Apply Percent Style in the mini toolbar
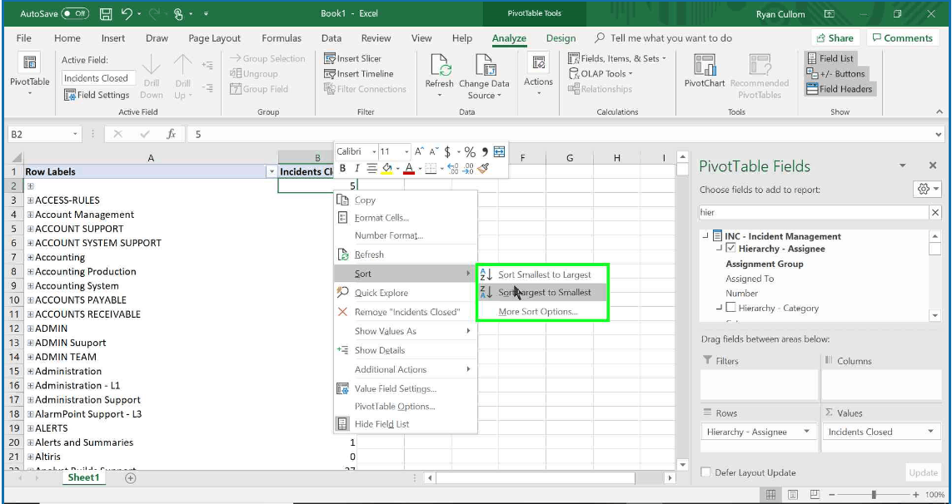Viewport: 952px width, 504px height. 470,151
